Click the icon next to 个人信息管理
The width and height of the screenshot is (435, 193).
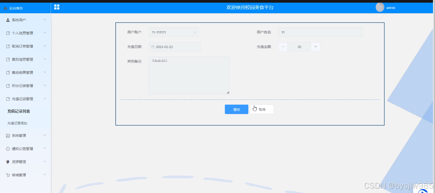point(8,33)
